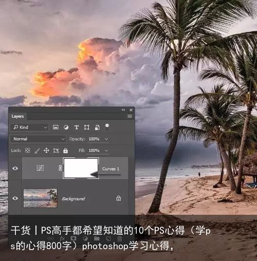Hide the Background layer
Viewport: 257px width, 261px height.
pyautogui.click(x=15, y=198)
